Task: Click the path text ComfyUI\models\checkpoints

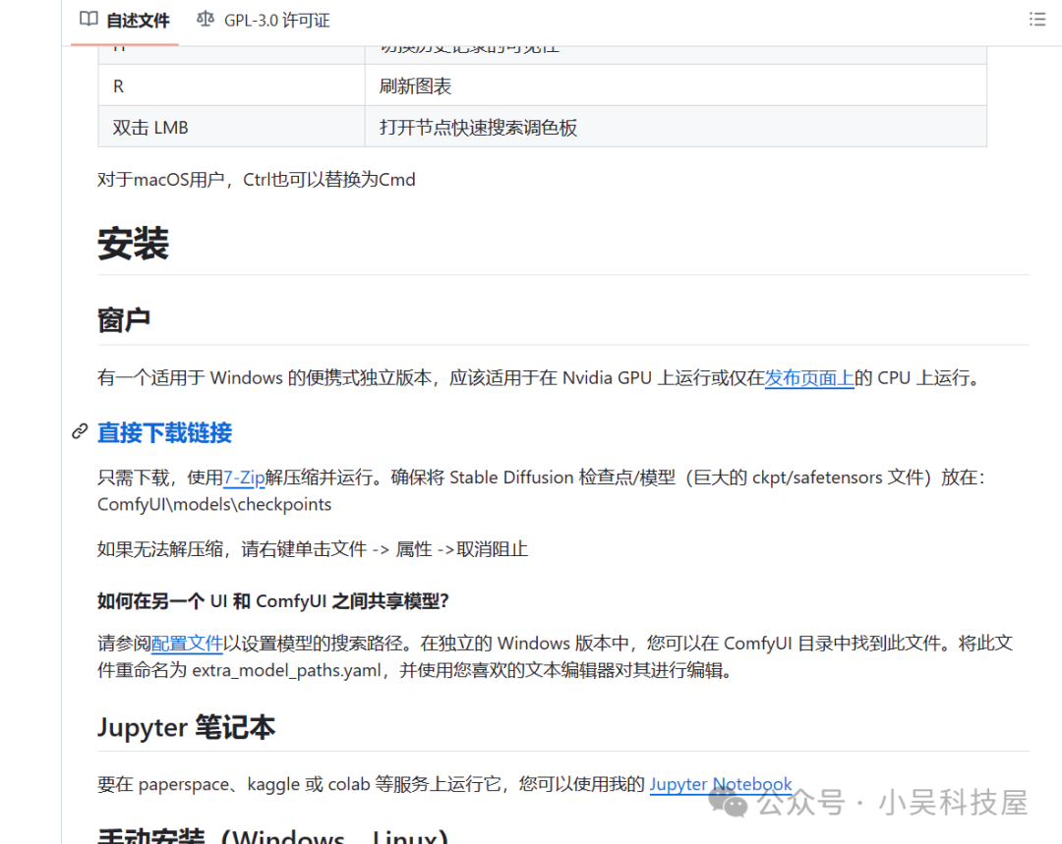Action: [214, 504]
